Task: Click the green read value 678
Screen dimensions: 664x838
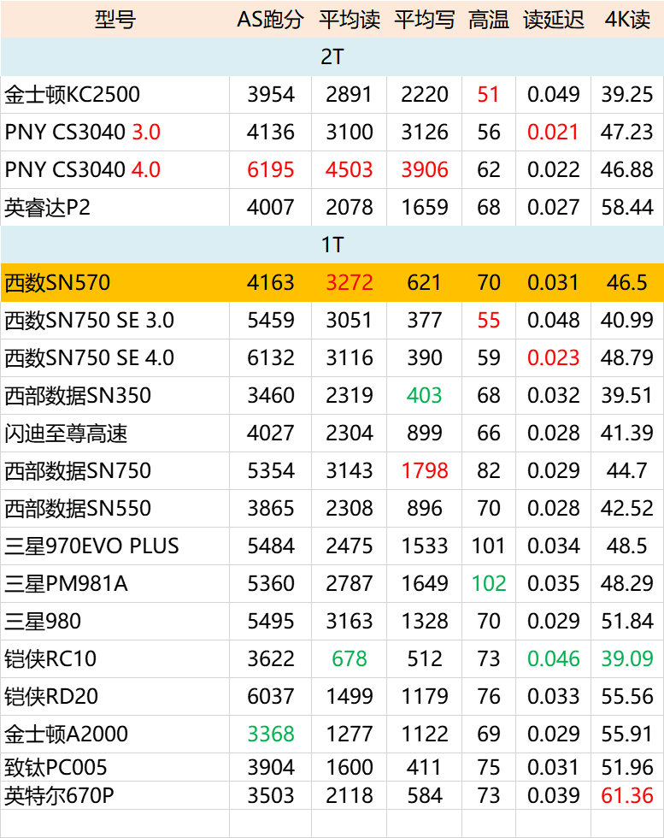Action: click(349, 658)
